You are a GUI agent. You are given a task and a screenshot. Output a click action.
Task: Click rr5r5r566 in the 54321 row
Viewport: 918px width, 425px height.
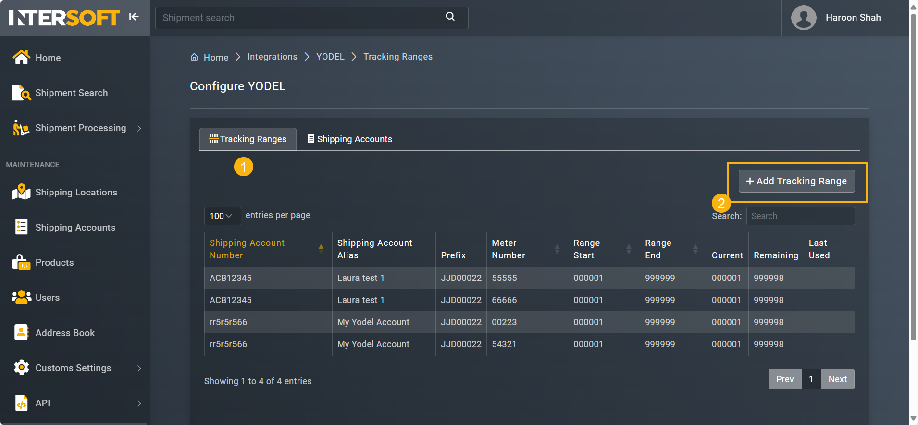coord(228,344)
